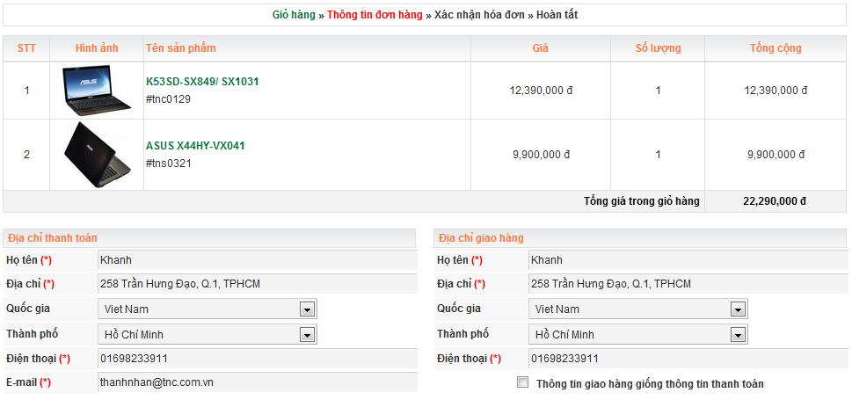Click the Tên sản phẩm column header

pyautogui.click(x=181, y=48)
